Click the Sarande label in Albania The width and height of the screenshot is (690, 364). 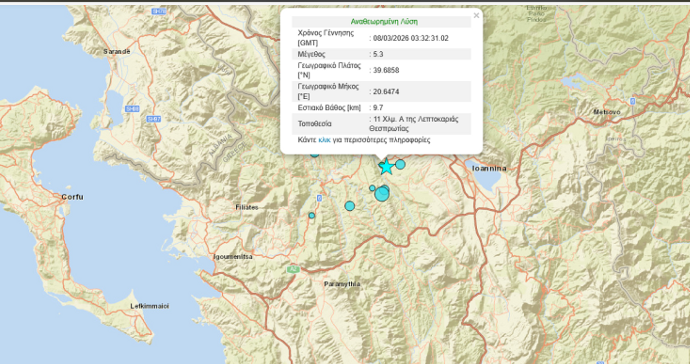pyautogui.click(x=117, y=51)
